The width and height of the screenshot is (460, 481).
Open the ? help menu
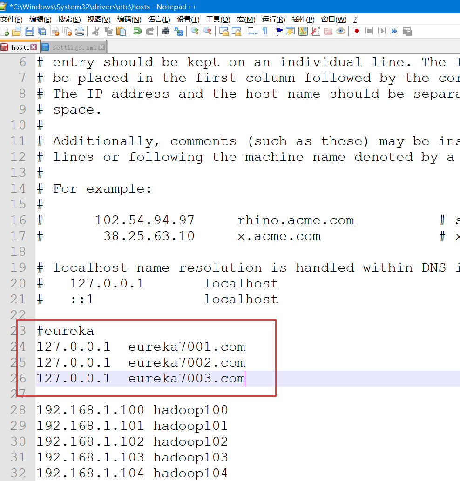355,20
